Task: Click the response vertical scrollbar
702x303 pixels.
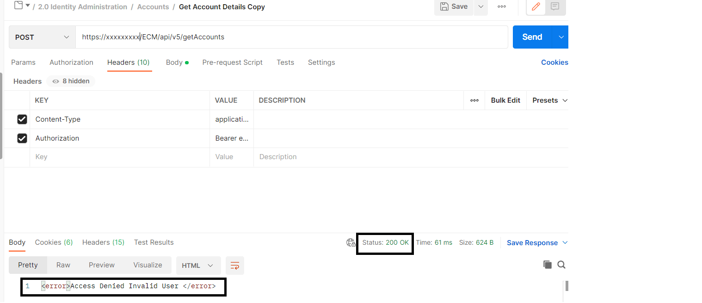Action: (x=567, y=286)
